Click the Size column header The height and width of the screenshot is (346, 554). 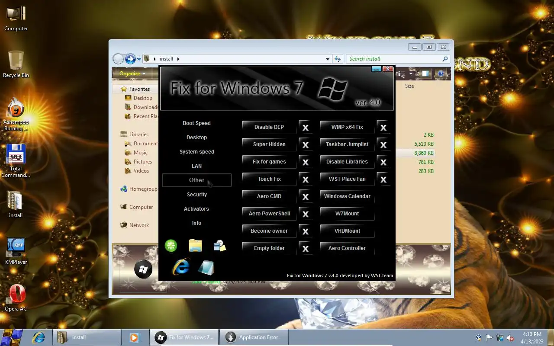409,86
